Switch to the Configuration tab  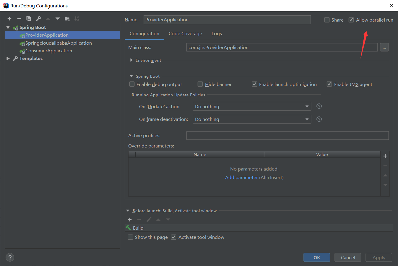[144, 34]
